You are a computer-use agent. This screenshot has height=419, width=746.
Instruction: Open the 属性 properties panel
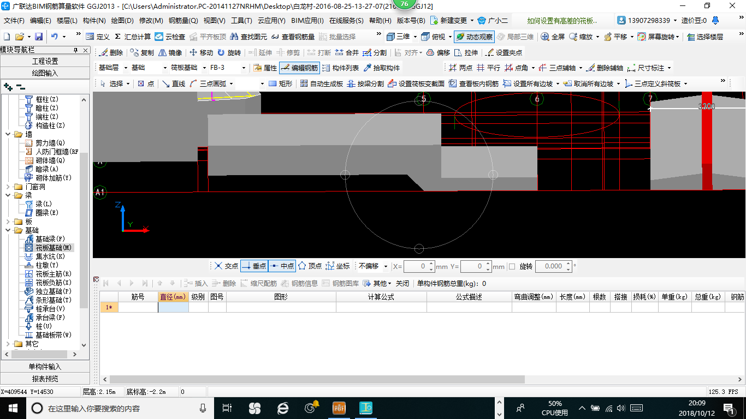tap(265, 68)
